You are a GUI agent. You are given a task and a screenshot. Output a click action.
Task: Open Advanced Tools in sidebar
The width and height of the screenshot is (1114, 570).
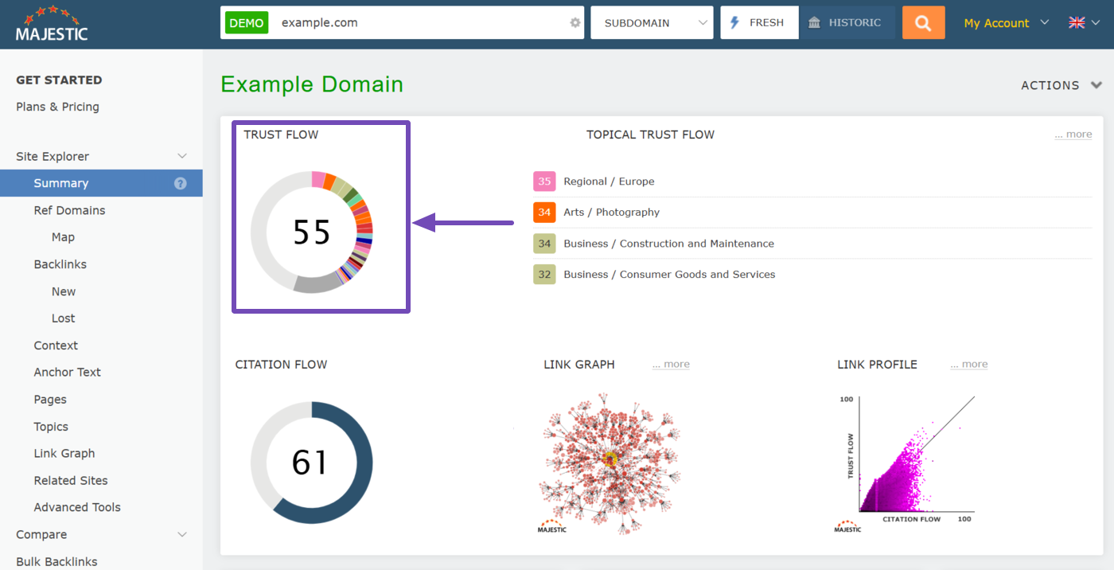[x=77, y=507]
